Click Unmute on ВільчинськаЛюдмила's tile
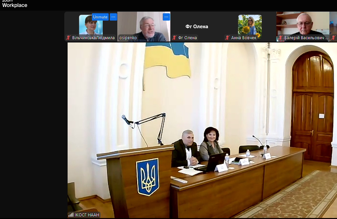Image resolution: width=337 pixels, height=219 pixels. click(100, 17)
